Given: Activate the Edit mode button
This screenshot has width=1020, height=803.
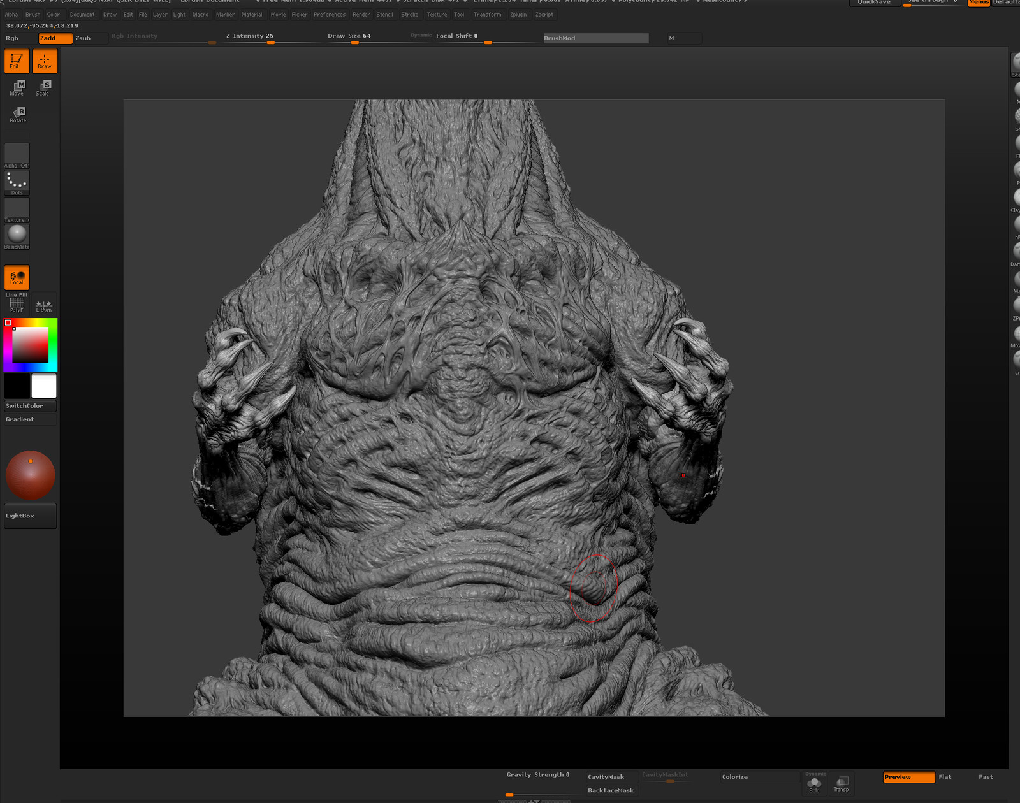Looking at the screenshot, I should tap(17, 61).
